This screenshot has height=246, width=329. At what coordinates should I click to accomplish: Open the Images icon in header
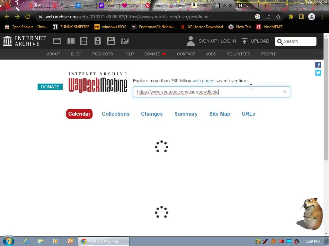click(x=125, y=41)
